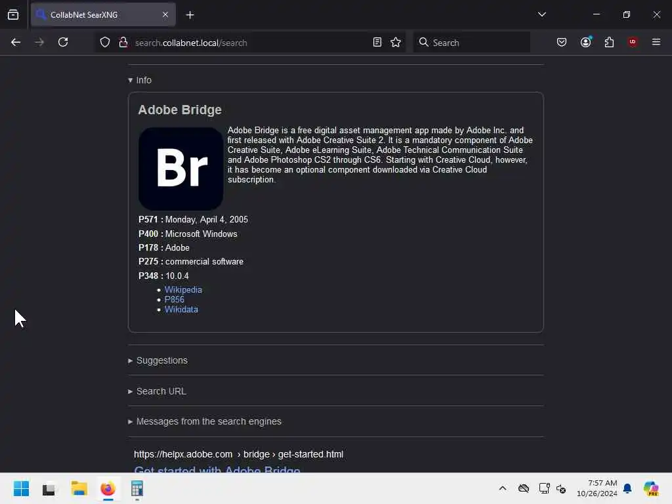This screenshot has height=504, width=672.
Task: Click the P178 Adobe row
Action: coord(163,247)
